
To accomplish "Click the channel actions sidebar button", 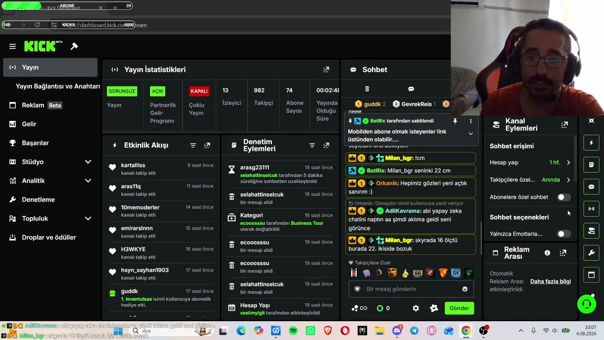I will point(591,230).
